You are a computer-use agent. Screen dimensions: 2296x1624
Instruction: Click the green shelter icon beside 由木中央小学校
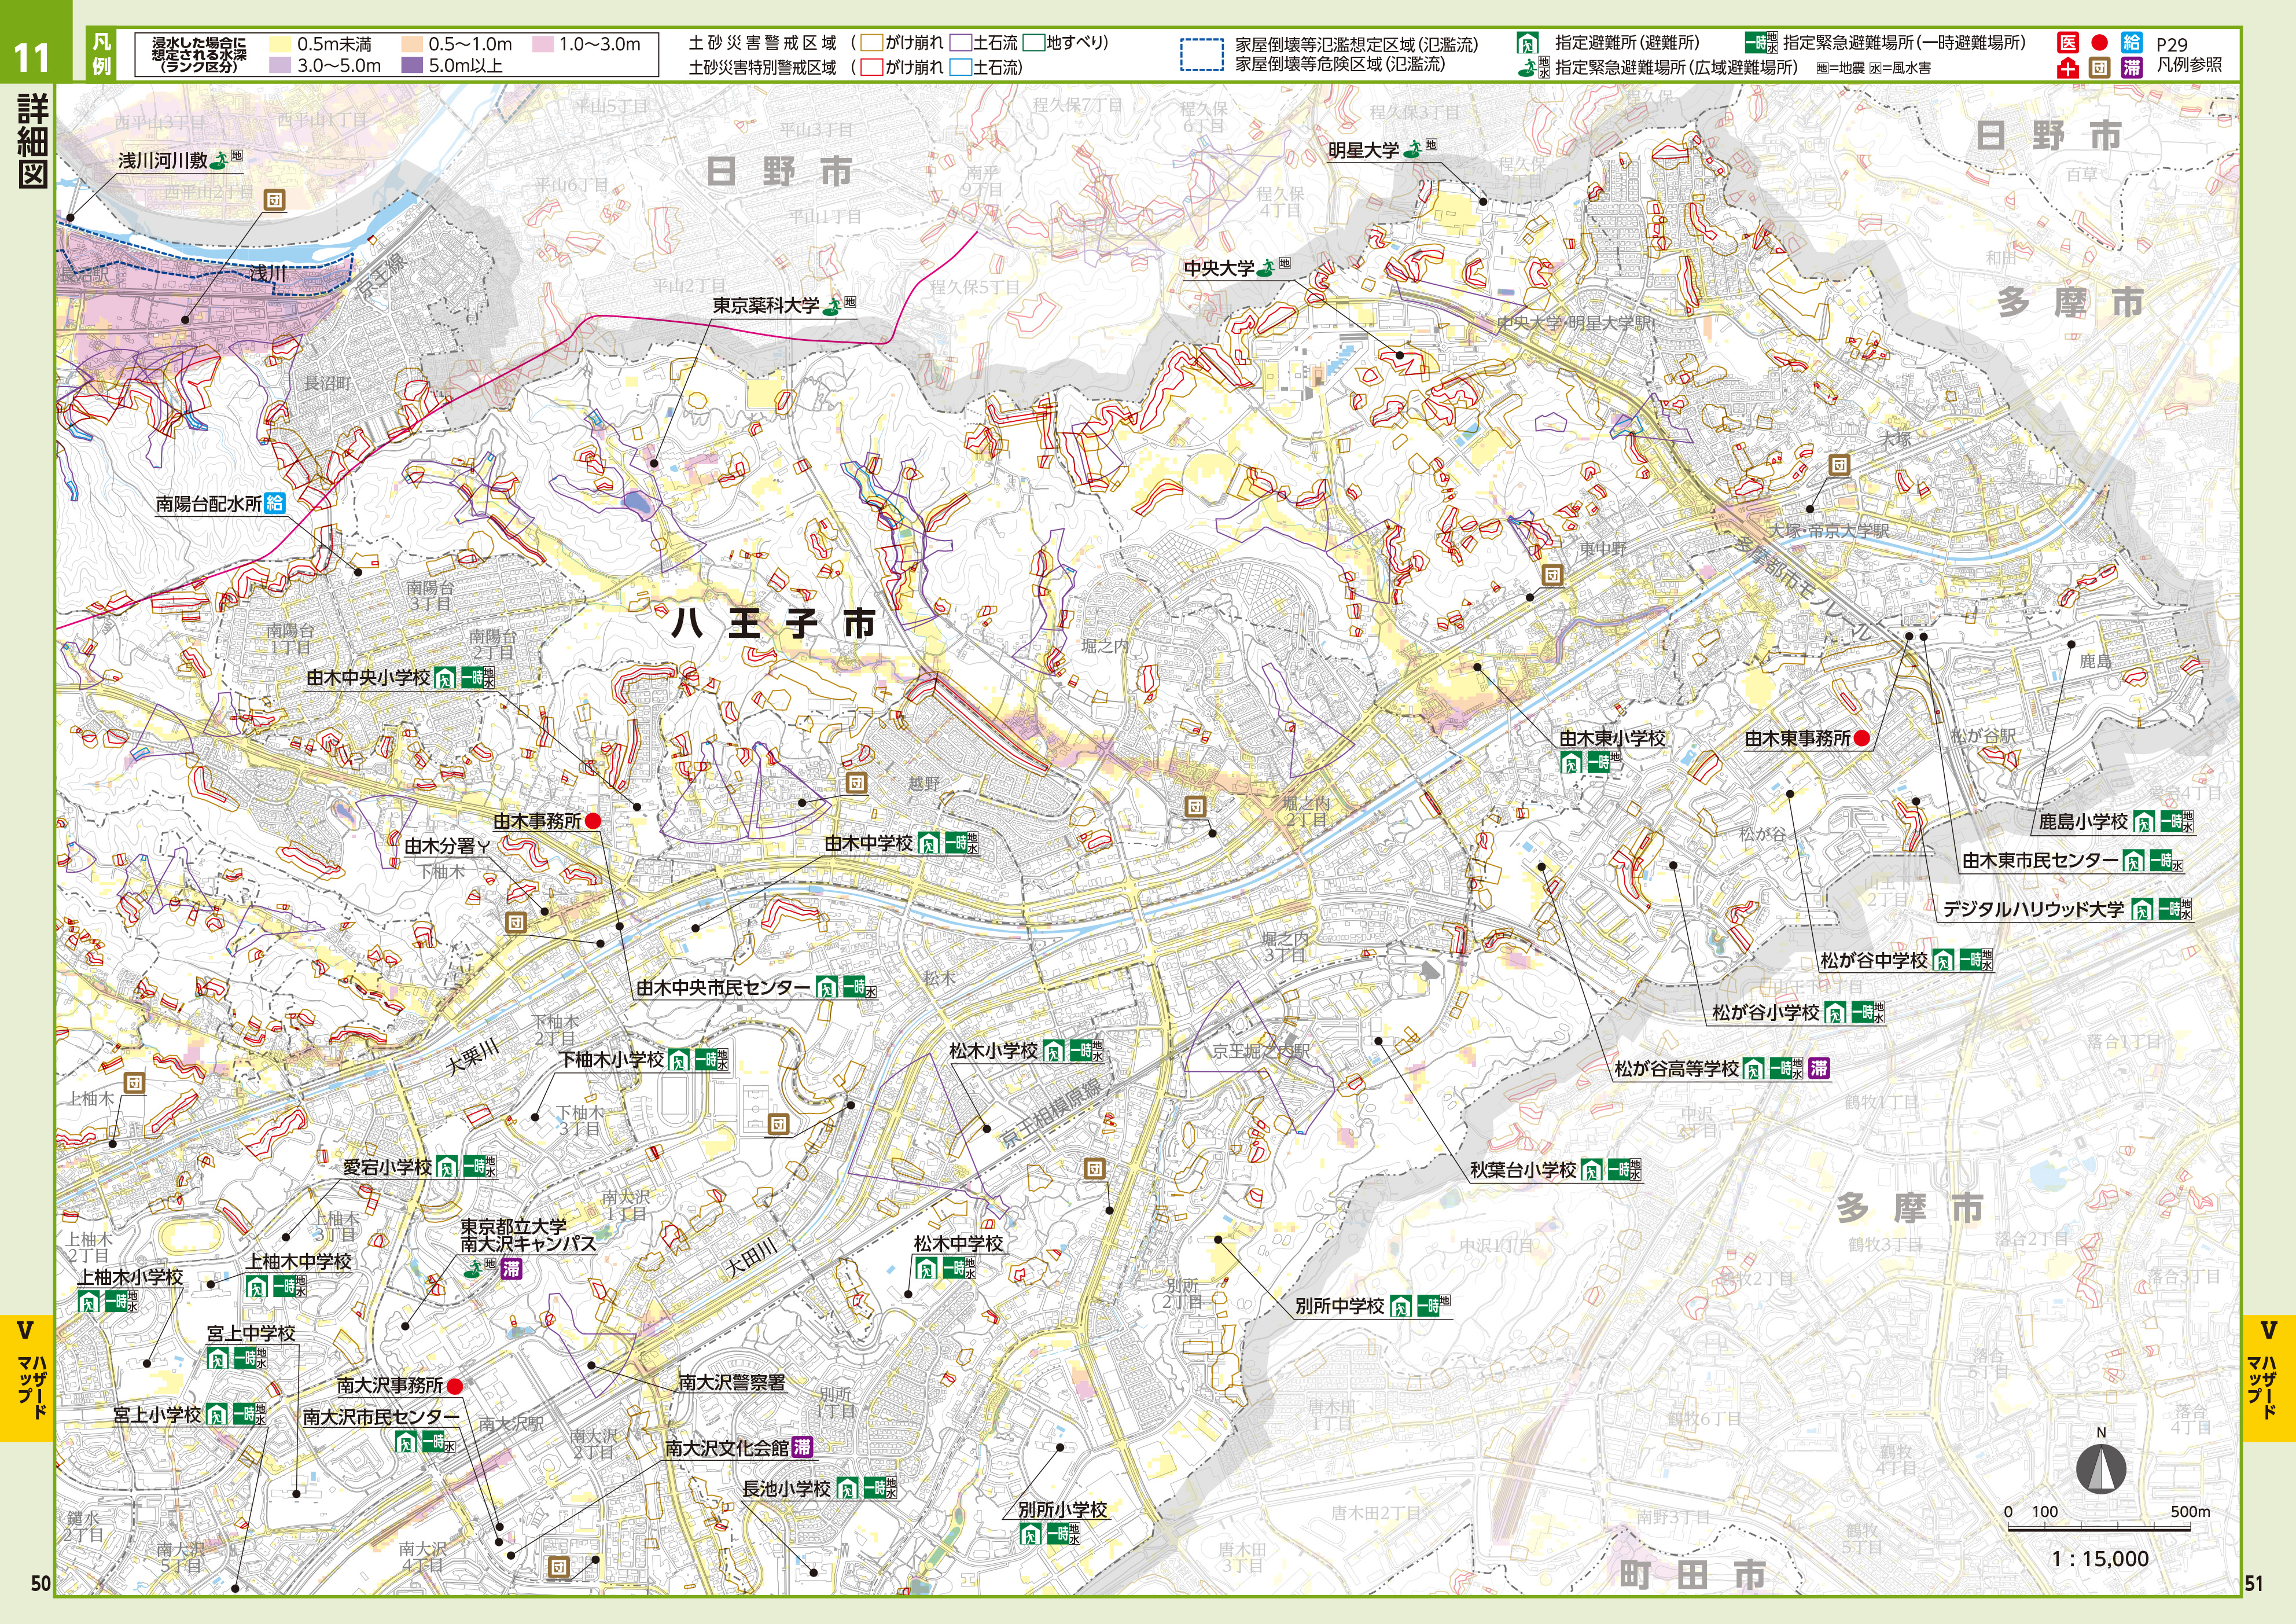(x=445, y=678)
